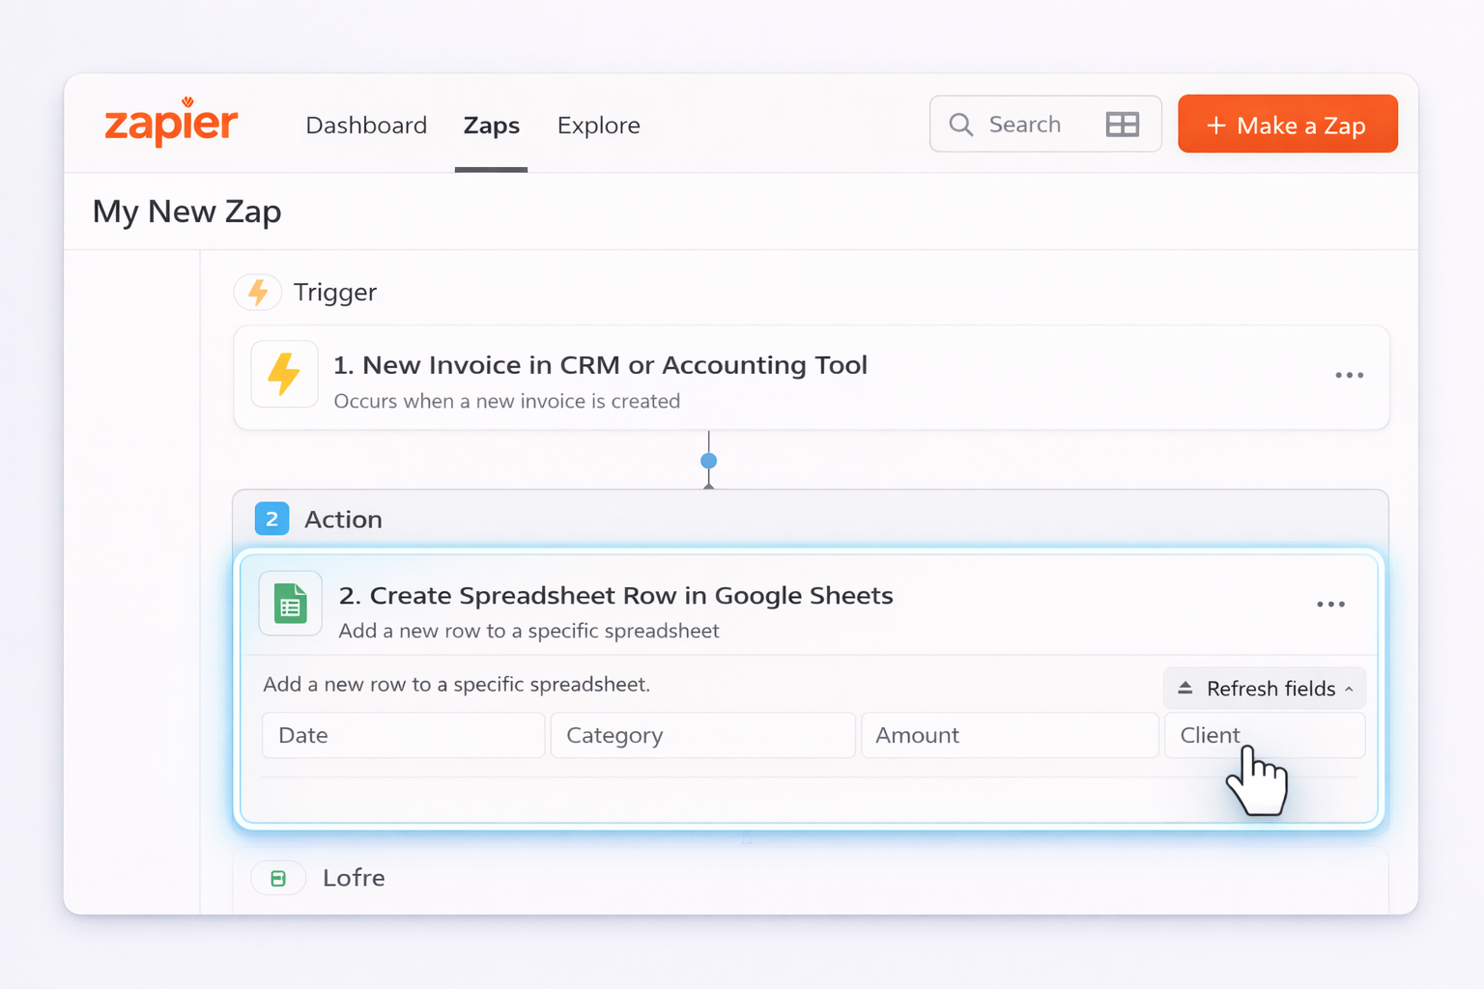1484x989 pixels.
Task: Click the Action section label
Action: pos(343,520)
